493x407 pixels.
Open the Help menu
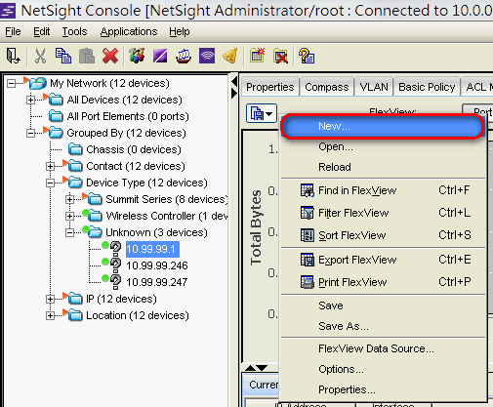point(180,31)
